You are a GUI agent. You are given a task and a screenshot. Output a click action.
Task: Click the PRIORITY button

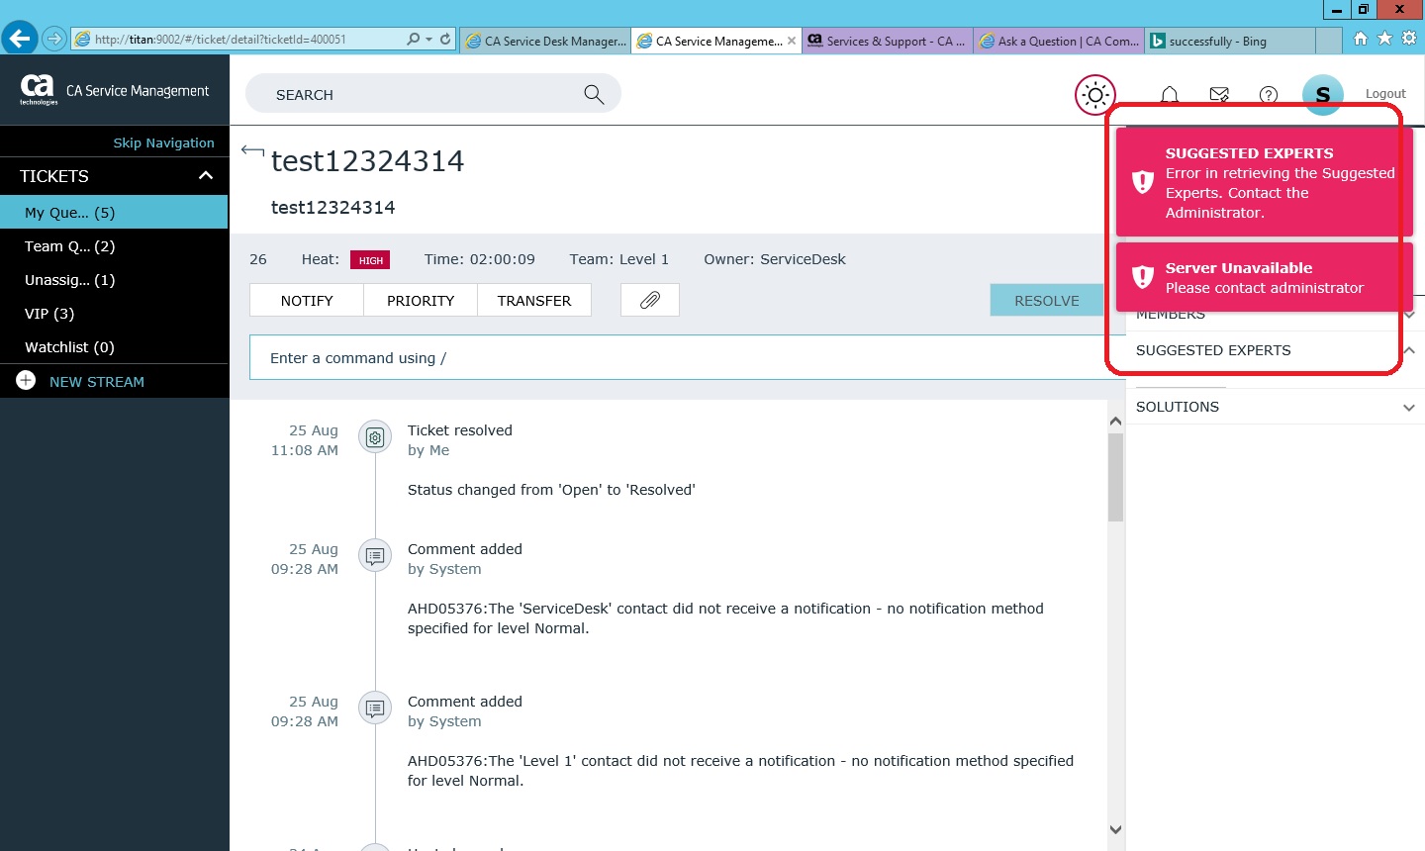421,300
